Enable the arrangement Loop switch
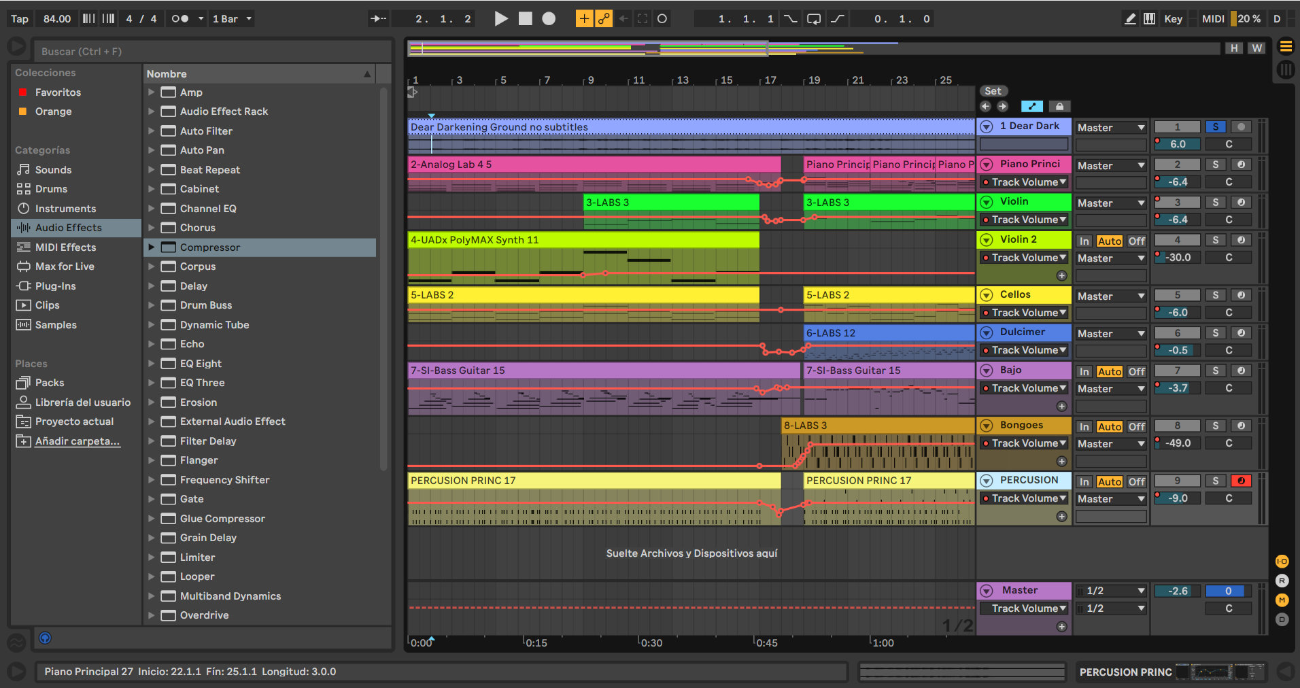 point(813,19)
